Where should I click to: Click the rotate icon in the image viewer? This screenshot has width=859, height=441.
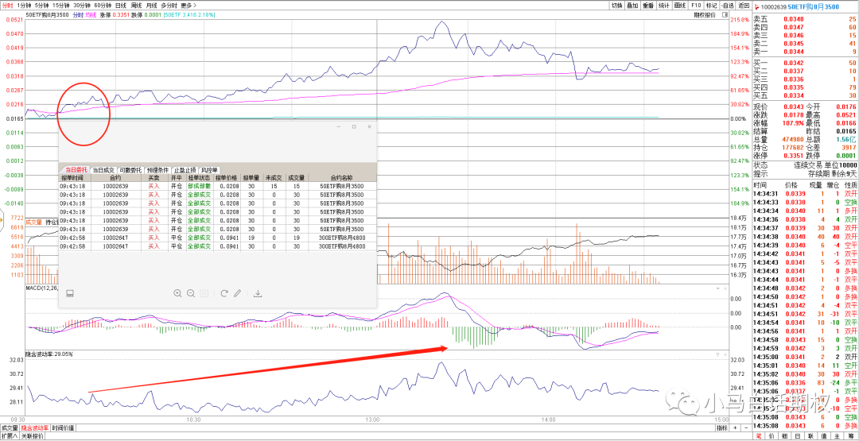(224, 293)
